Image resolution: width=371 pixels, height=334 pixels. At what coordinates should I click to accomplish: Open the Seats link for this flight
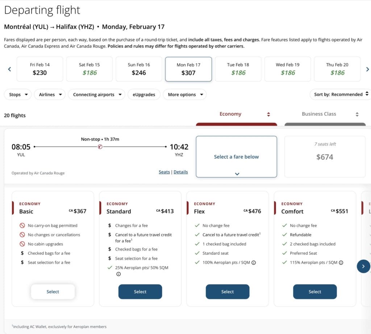coord(164,172)
